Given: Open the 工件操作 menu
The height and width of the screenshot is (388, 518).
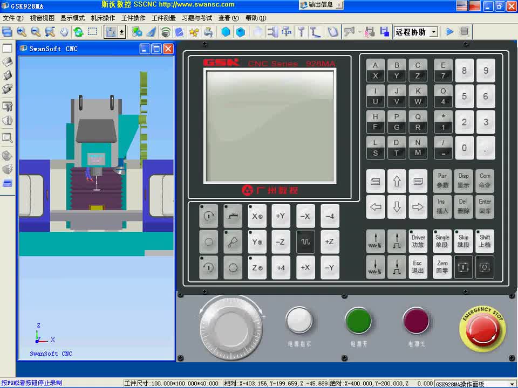Looking at the screenshot, I should [133, 18].
